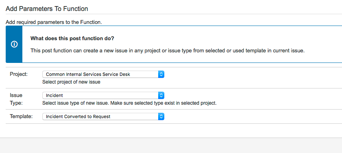Click the dark blue sidebar of info box
Screen dimensions: 342x153
pyautogui.click(x=14, y=44)
